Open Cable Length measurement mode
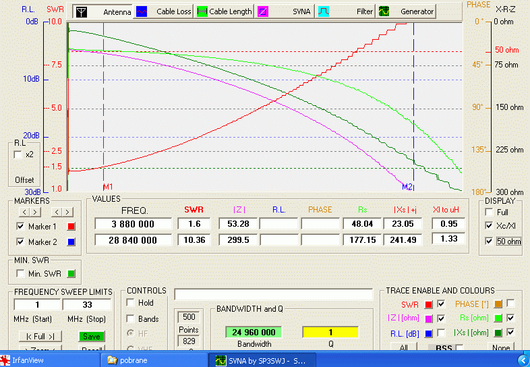Screen dimensions: 530x367 pyautogui.click(x=224, y=11)
